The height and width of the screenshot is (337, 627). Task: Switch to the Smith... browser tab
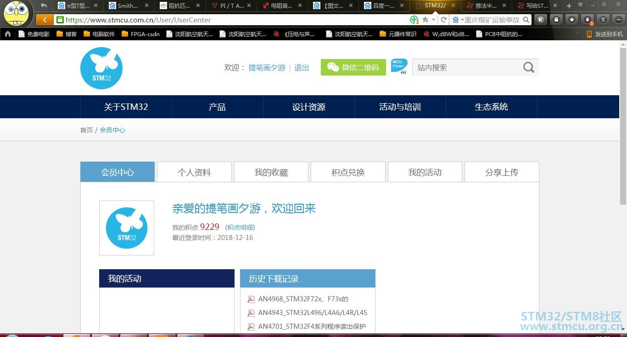click(x=128, y=5)
